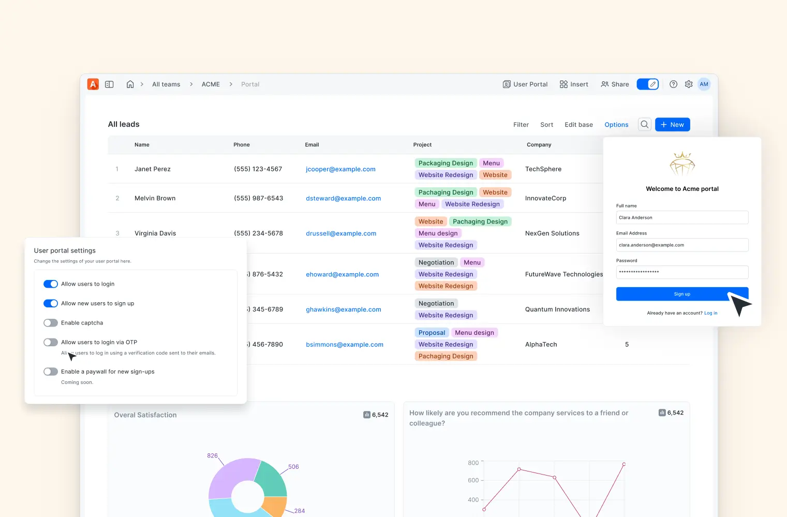
Task: Select InnovateCorp company cell
Action: [545, 198]
